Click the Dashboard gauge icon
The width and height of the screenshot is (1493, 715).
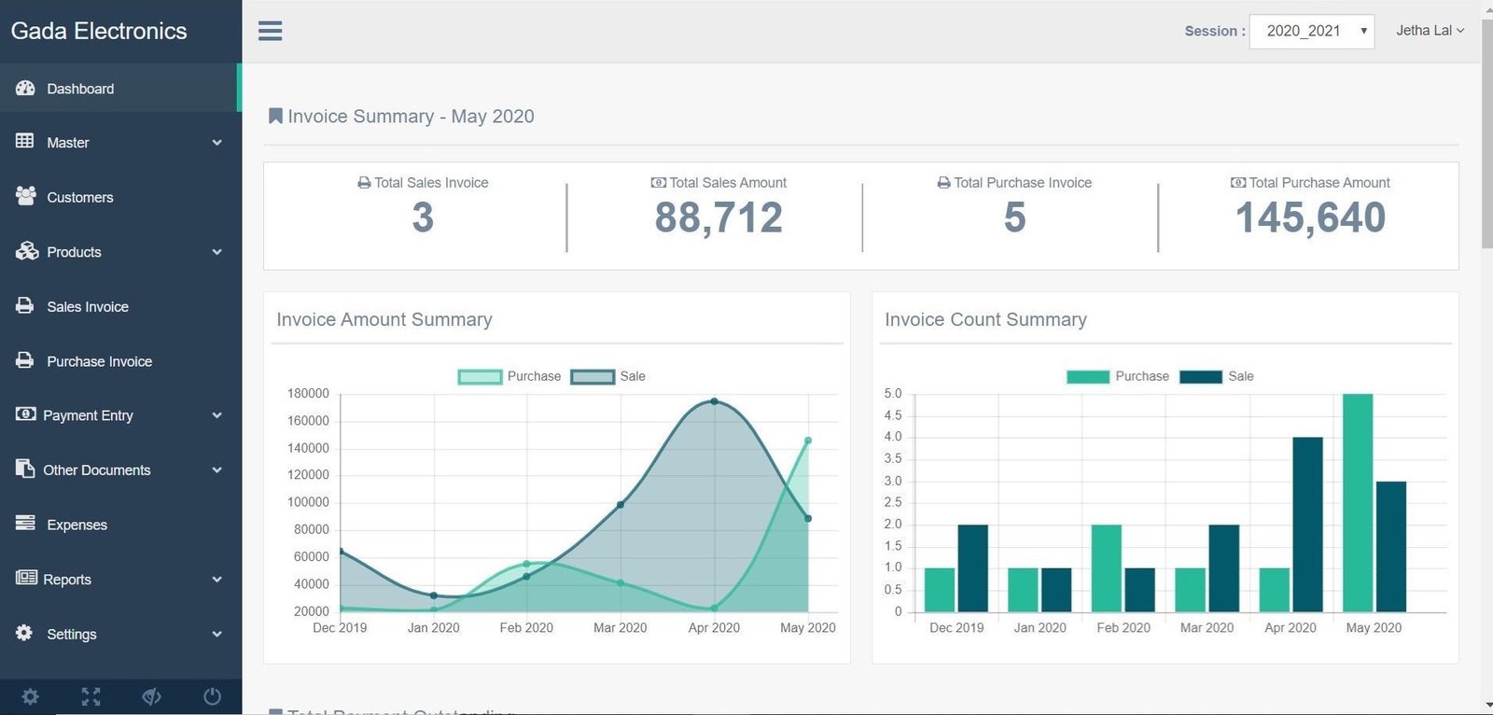click(x=25, y=88)
